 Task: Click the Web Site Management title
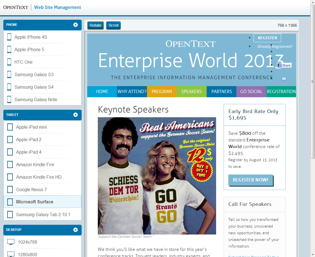point(57,7)
